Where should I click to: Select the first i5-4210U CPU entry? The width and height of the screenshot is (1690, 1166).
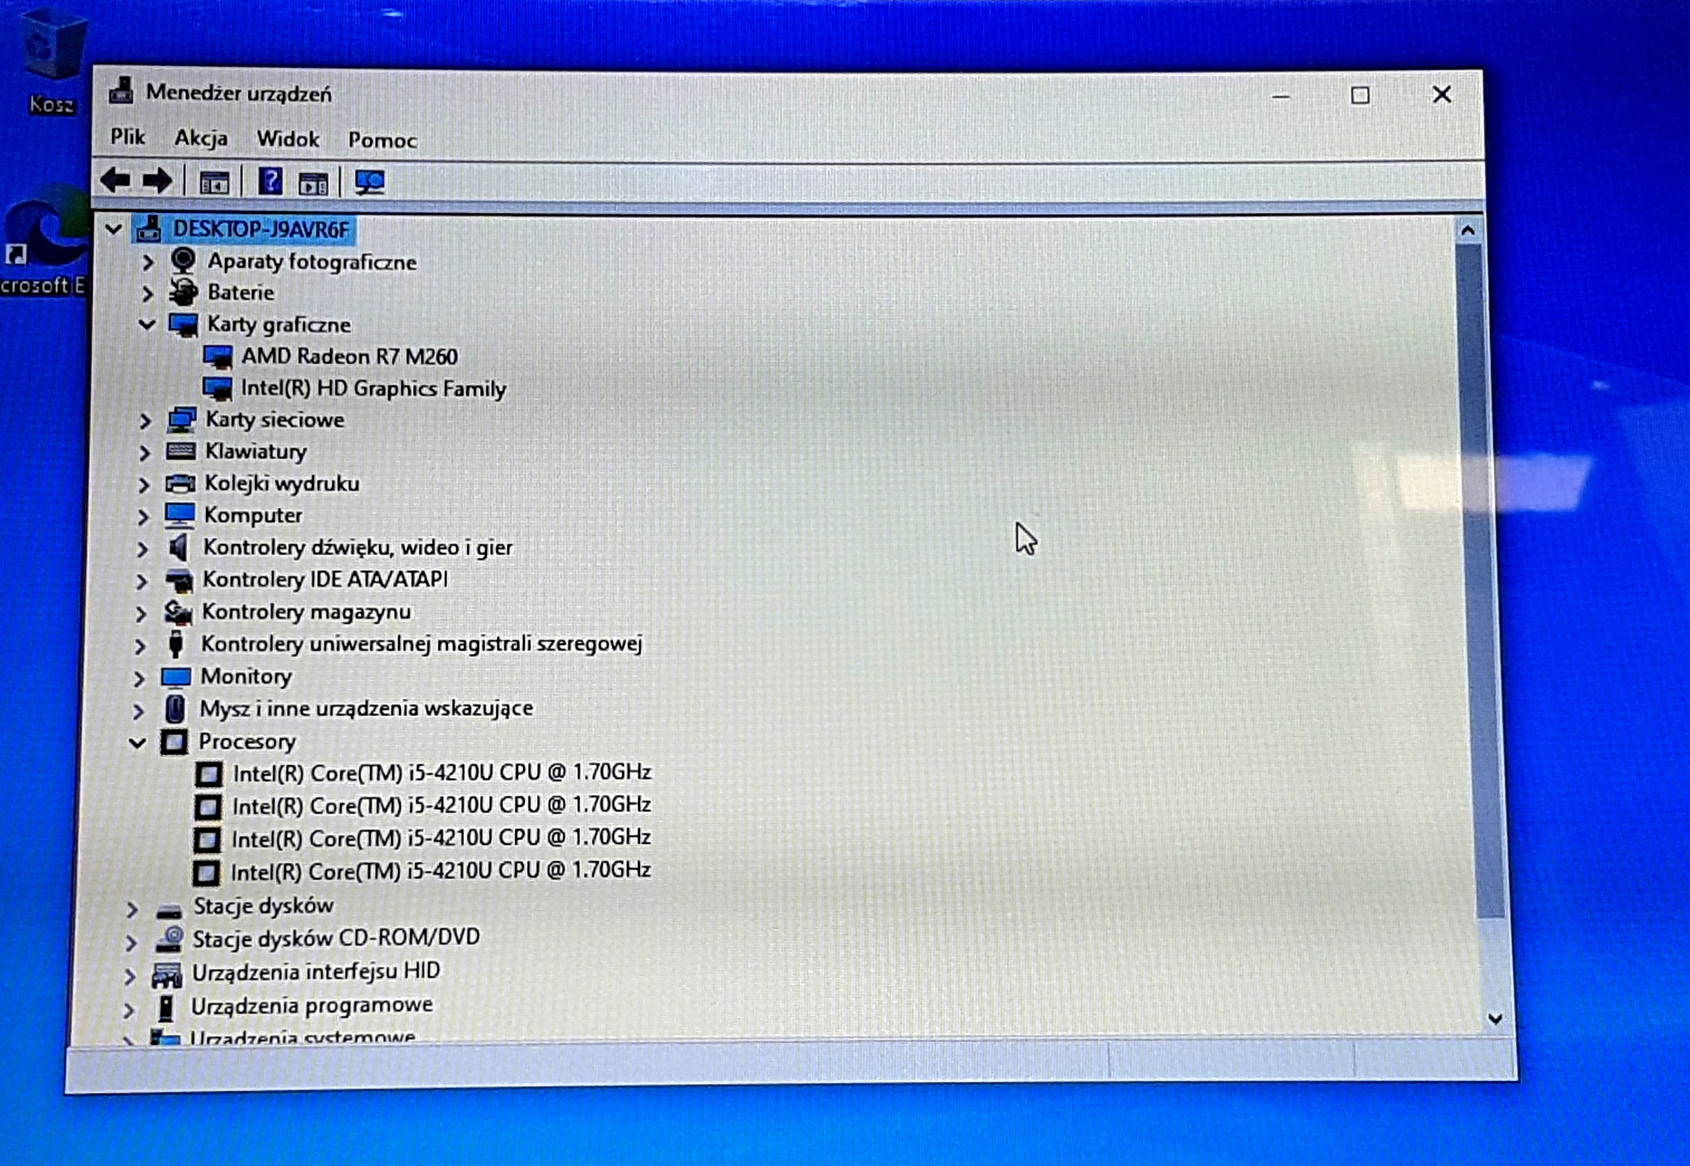tap(442, 772)
